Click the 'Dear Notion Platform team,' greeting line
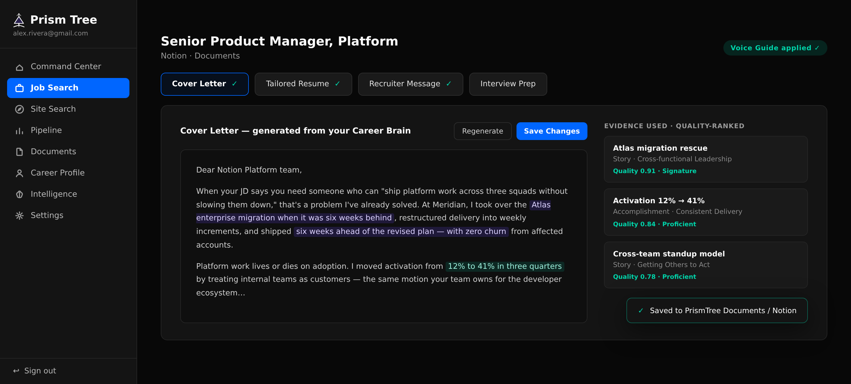This screenshot has height=384, width=851. [x=249, y=170]
